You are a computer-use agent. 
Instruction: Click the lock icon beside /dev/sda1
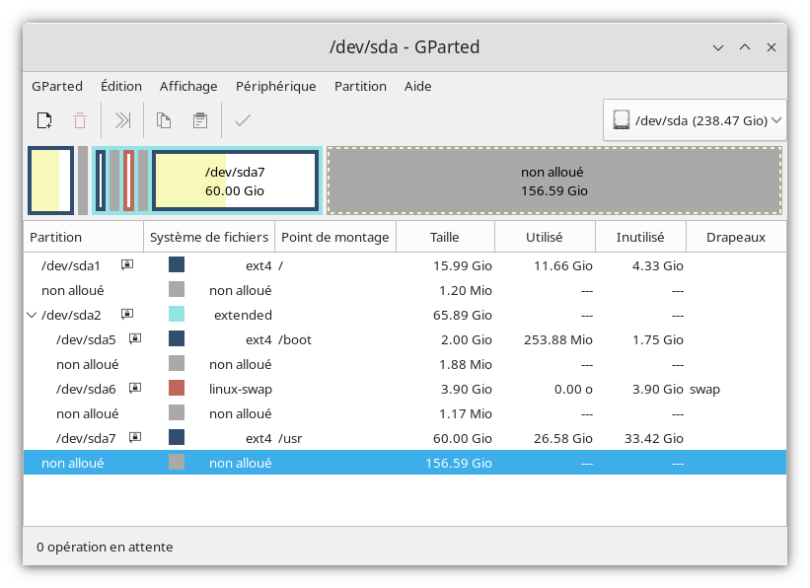click(x=127, y=265)
